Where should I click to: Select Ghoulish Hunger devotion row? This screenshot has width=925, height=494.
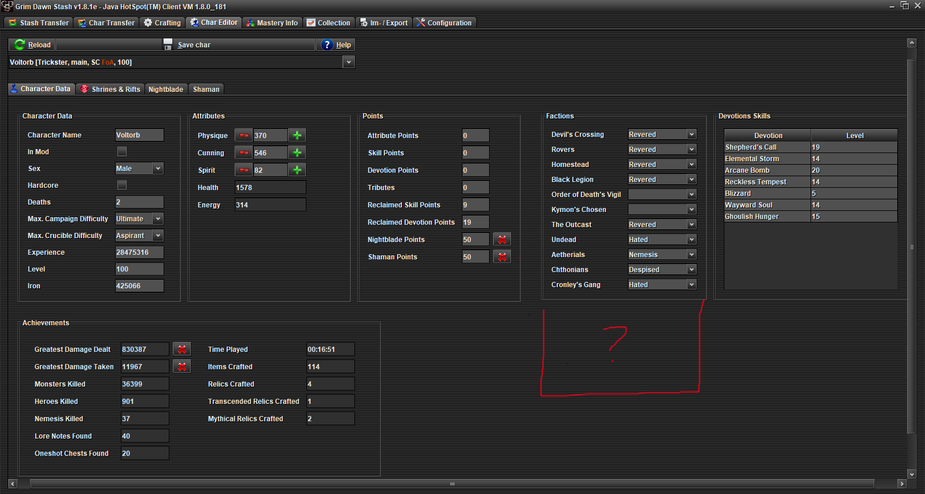tap(811, 216)
